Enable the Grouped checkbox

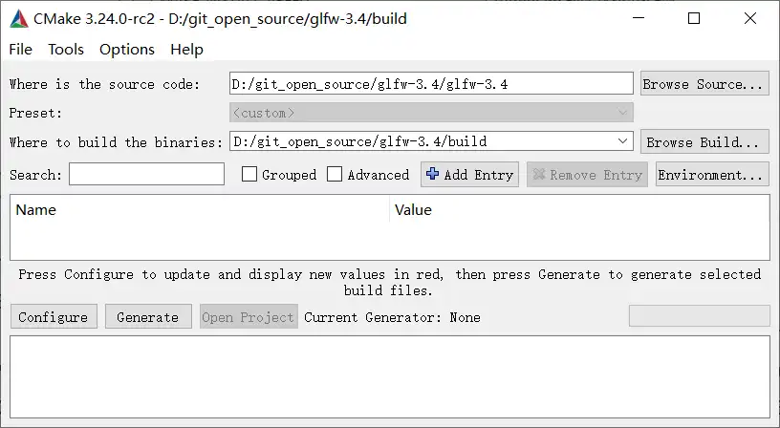point(249,175)
